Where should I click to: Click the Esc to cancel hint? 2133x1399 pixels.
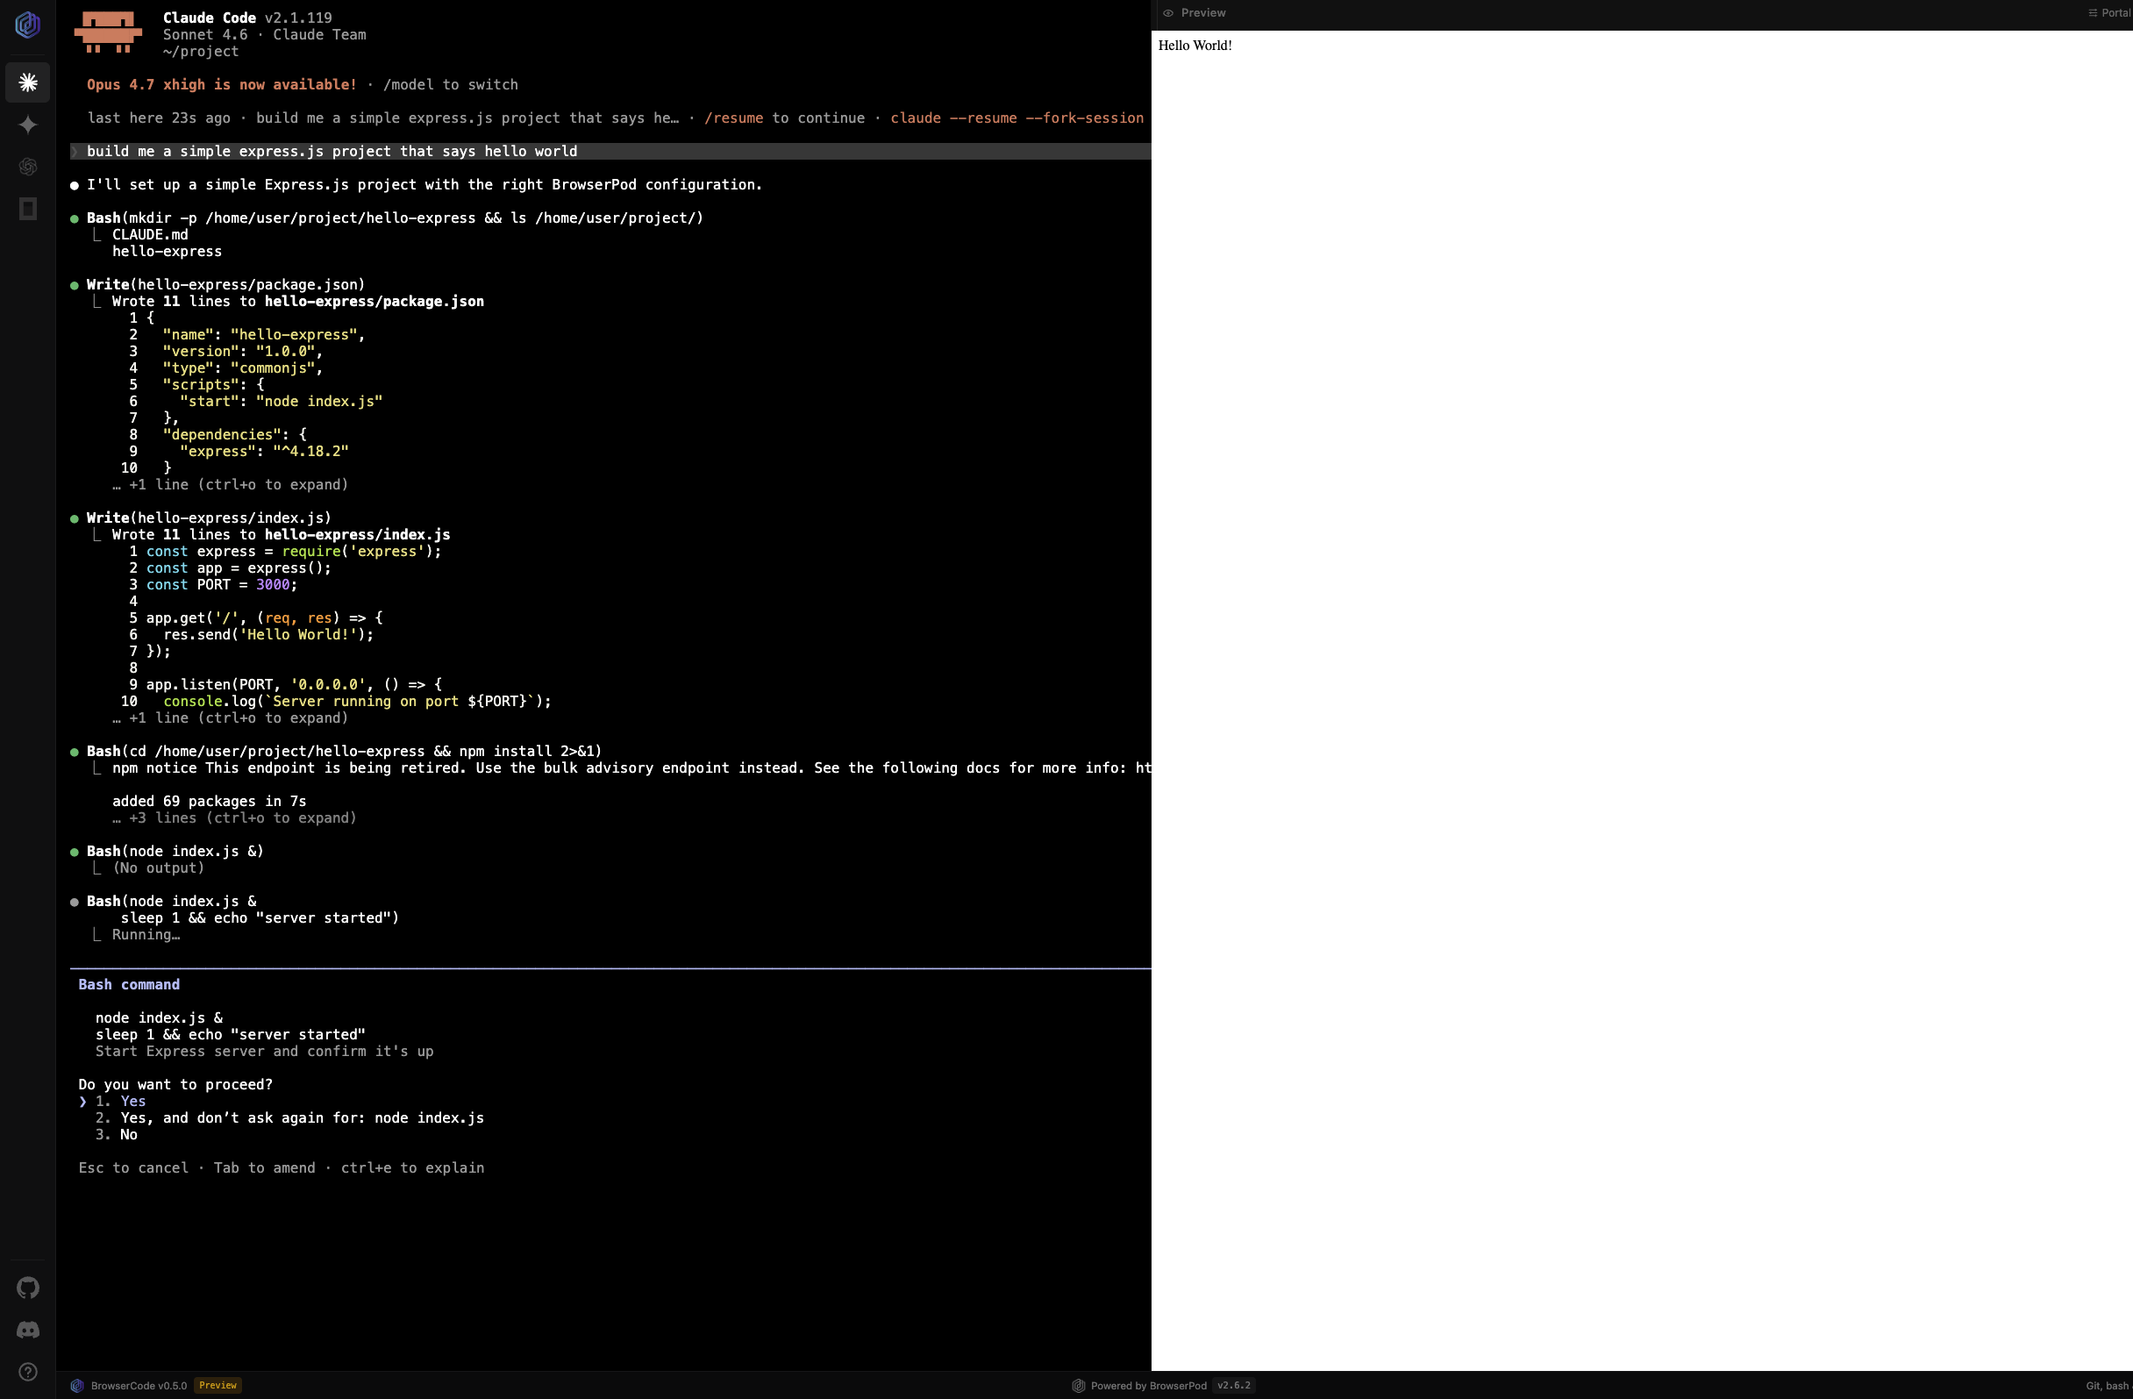[x=133, y=1168]
